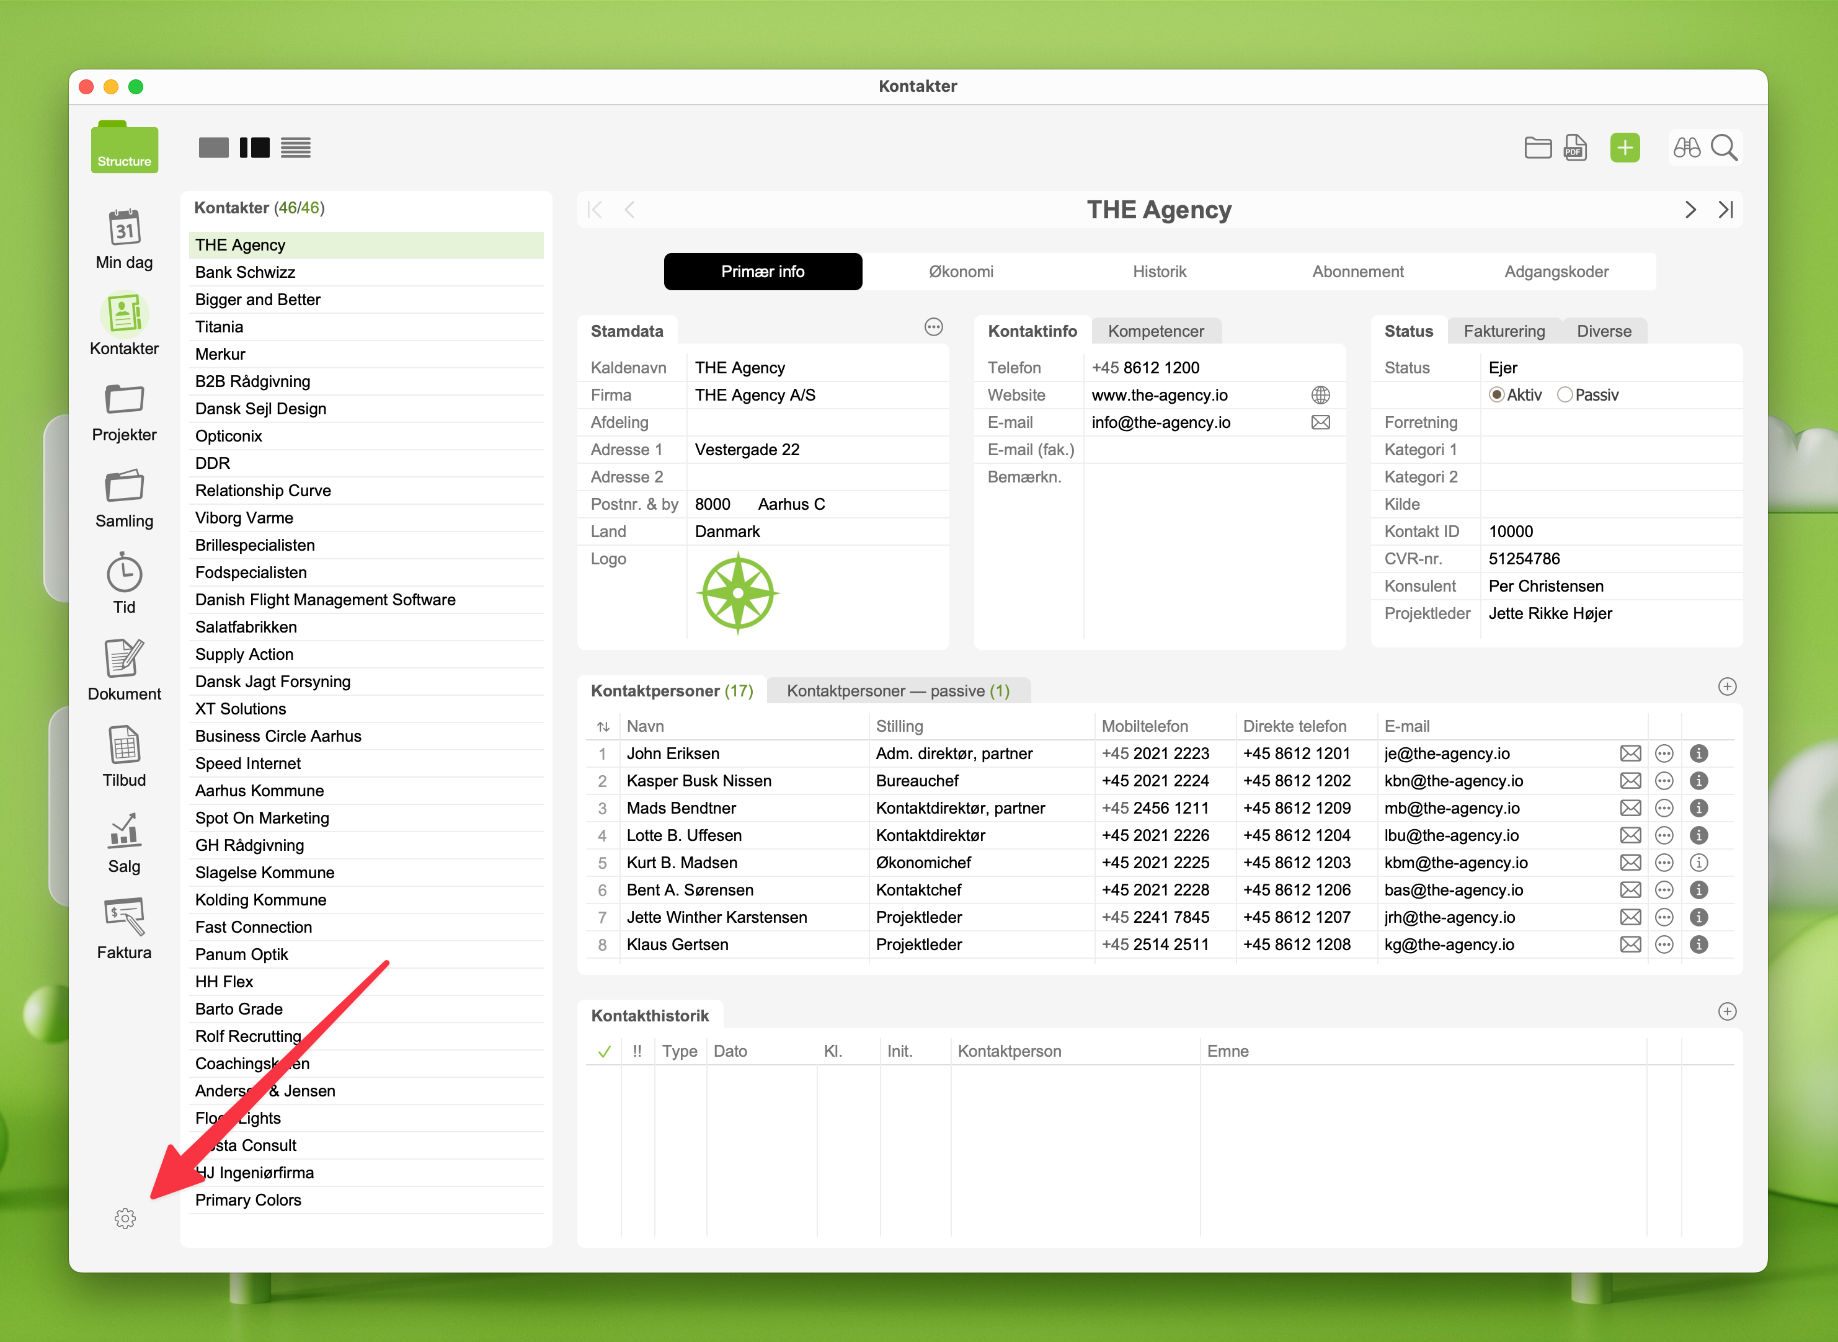Select Bank Schwizz in contacts list
Screen dimensions: 1838x1342
[x=246, y=272]
